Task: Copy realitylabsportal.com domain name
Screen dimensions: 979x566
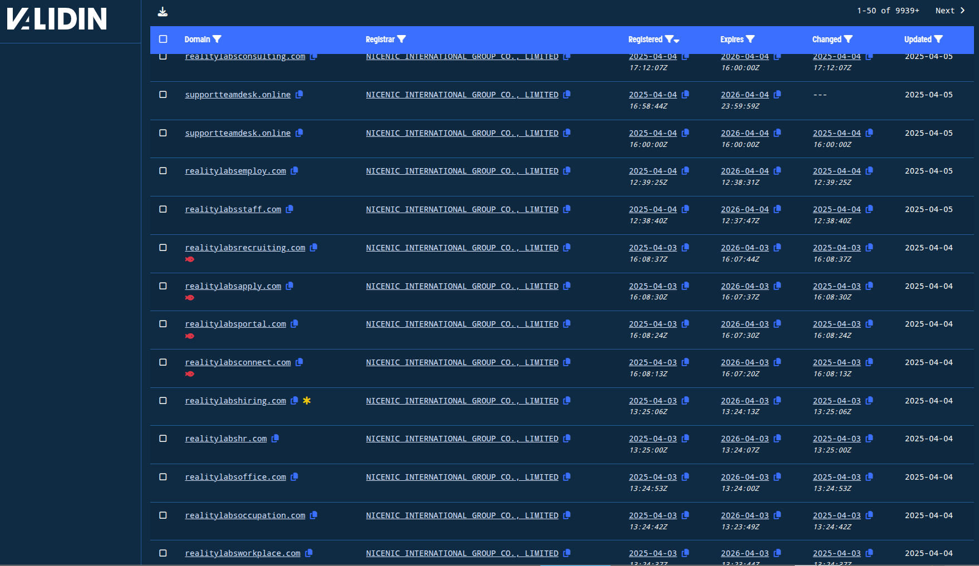Action: 294,324
